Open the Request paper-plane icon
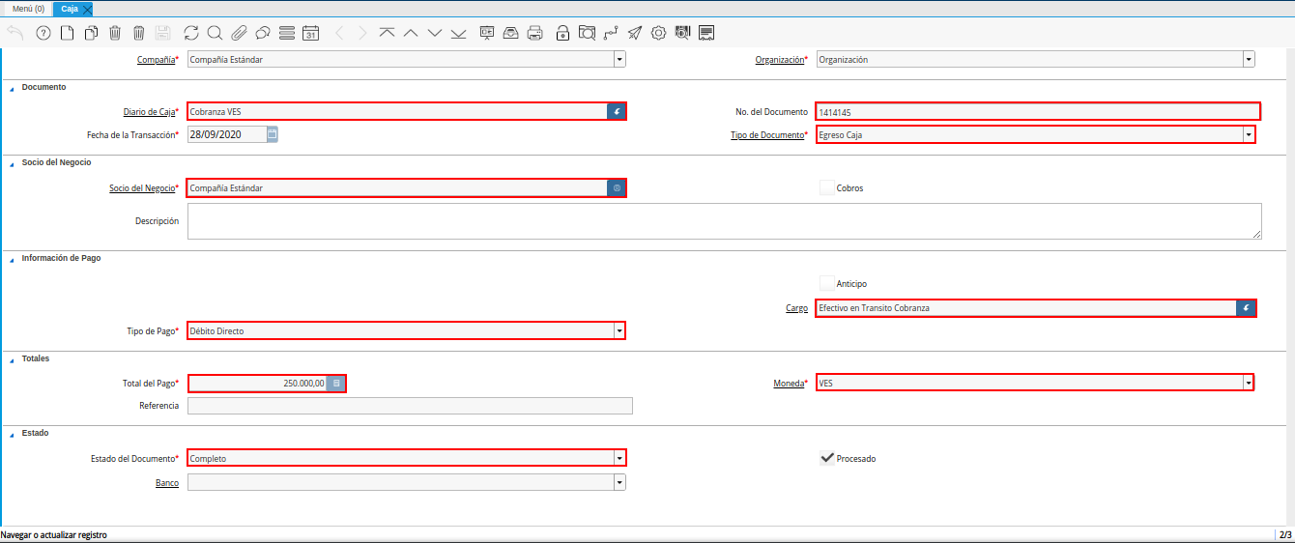 click(x=634, y=33)
